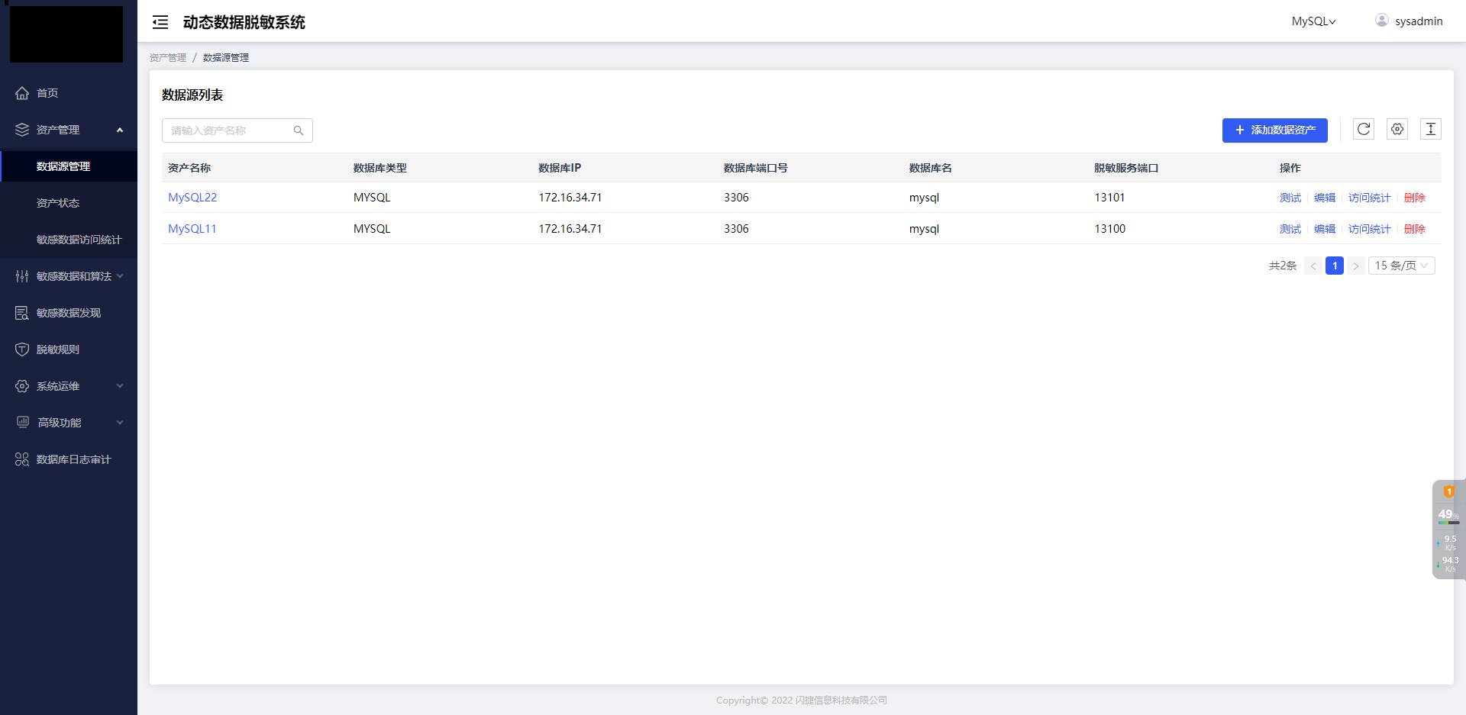
Task: Click 访问统计 for MySQL22 row
Action: [1370, 198]
